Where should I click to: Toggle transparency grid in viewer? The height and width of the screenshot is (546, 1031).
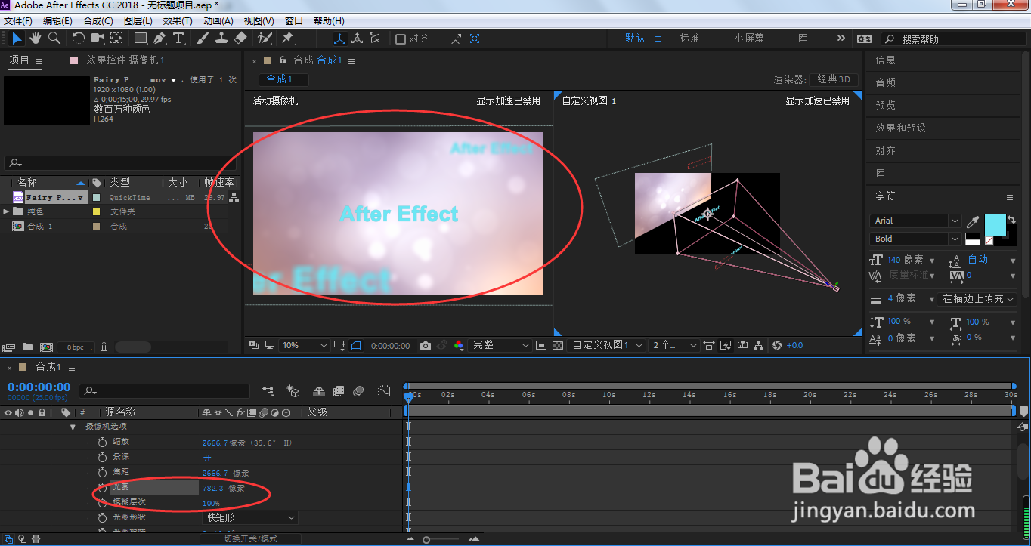[x=558, y=345]
